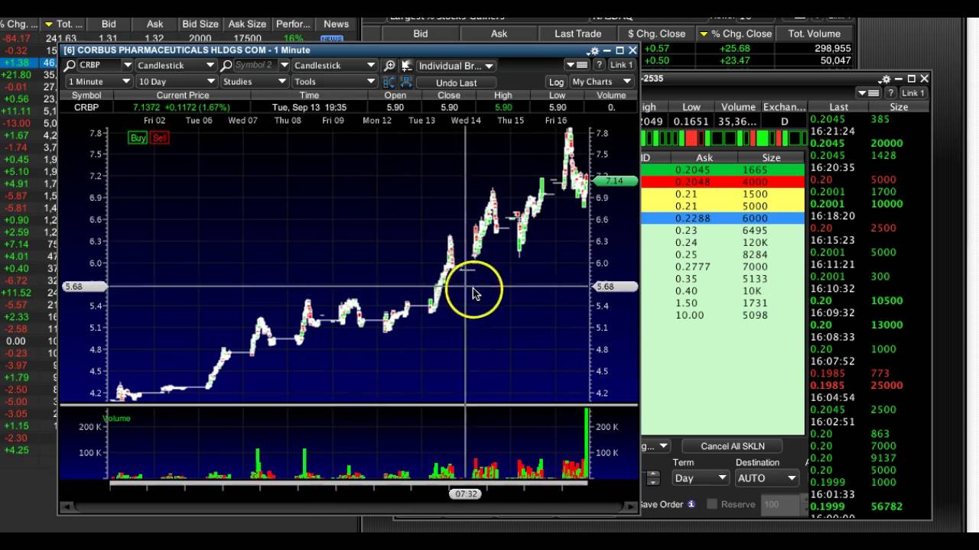Click the order quantity stepper beside Term
979x550 pixels.
pyautogui.click(x=653, y=478)
